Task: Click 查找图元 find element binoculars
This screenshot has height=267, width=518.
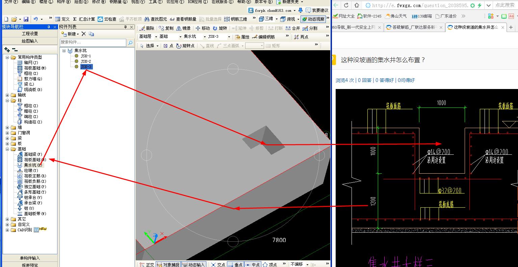Action: [x=156, y=19]
